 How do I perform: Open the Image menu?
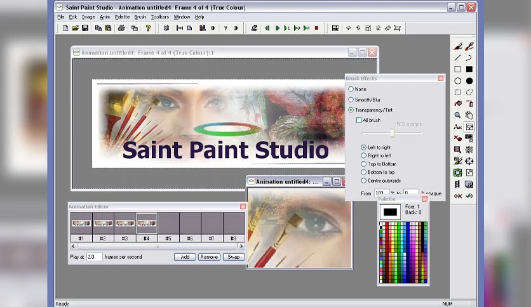(x=88, y=17)
